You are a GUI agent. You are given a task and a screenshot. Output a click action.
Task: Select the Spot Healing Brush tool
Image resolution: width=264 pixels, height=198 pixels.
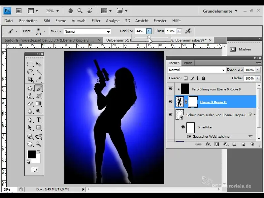click(x=30, y=88)
